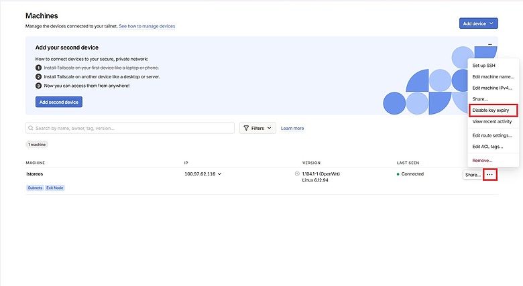This screenshot has height=286, width=523.
Task: Click the Share... button in istoreos row
Action: coord(473,175)
